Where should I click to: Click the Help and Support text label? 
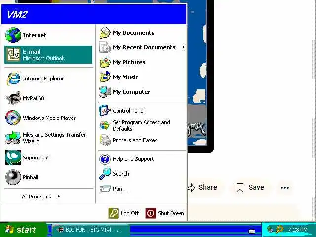[133, 159]
